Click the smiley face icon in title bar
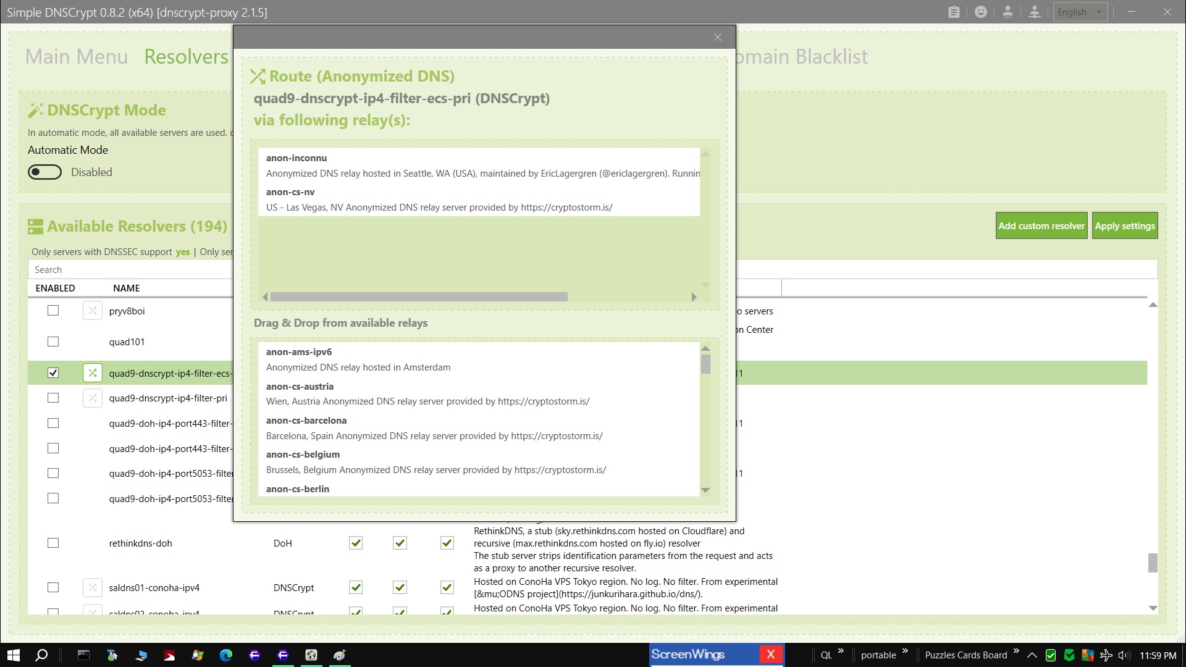 pyautogui.click(x=980, y=12)
